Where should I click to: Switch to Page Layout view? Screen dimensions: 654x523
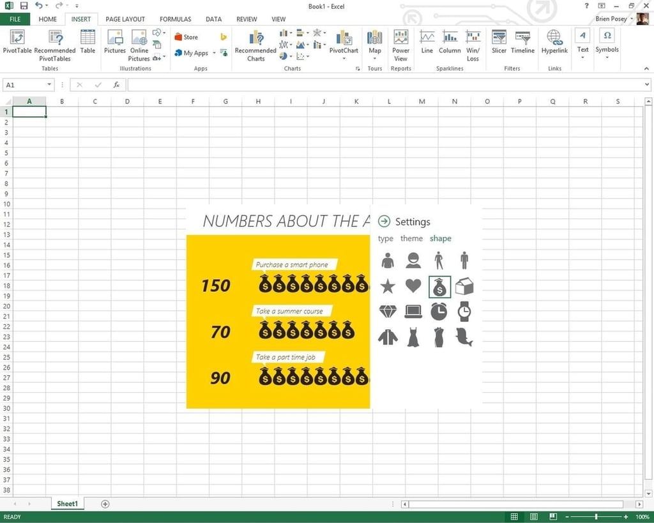pos(533,517)
